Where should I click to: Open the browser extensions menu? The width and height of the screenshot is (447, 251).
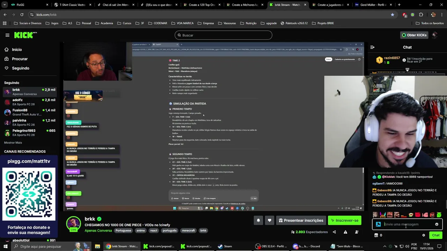pyautogui.click(x=421, y=15)
